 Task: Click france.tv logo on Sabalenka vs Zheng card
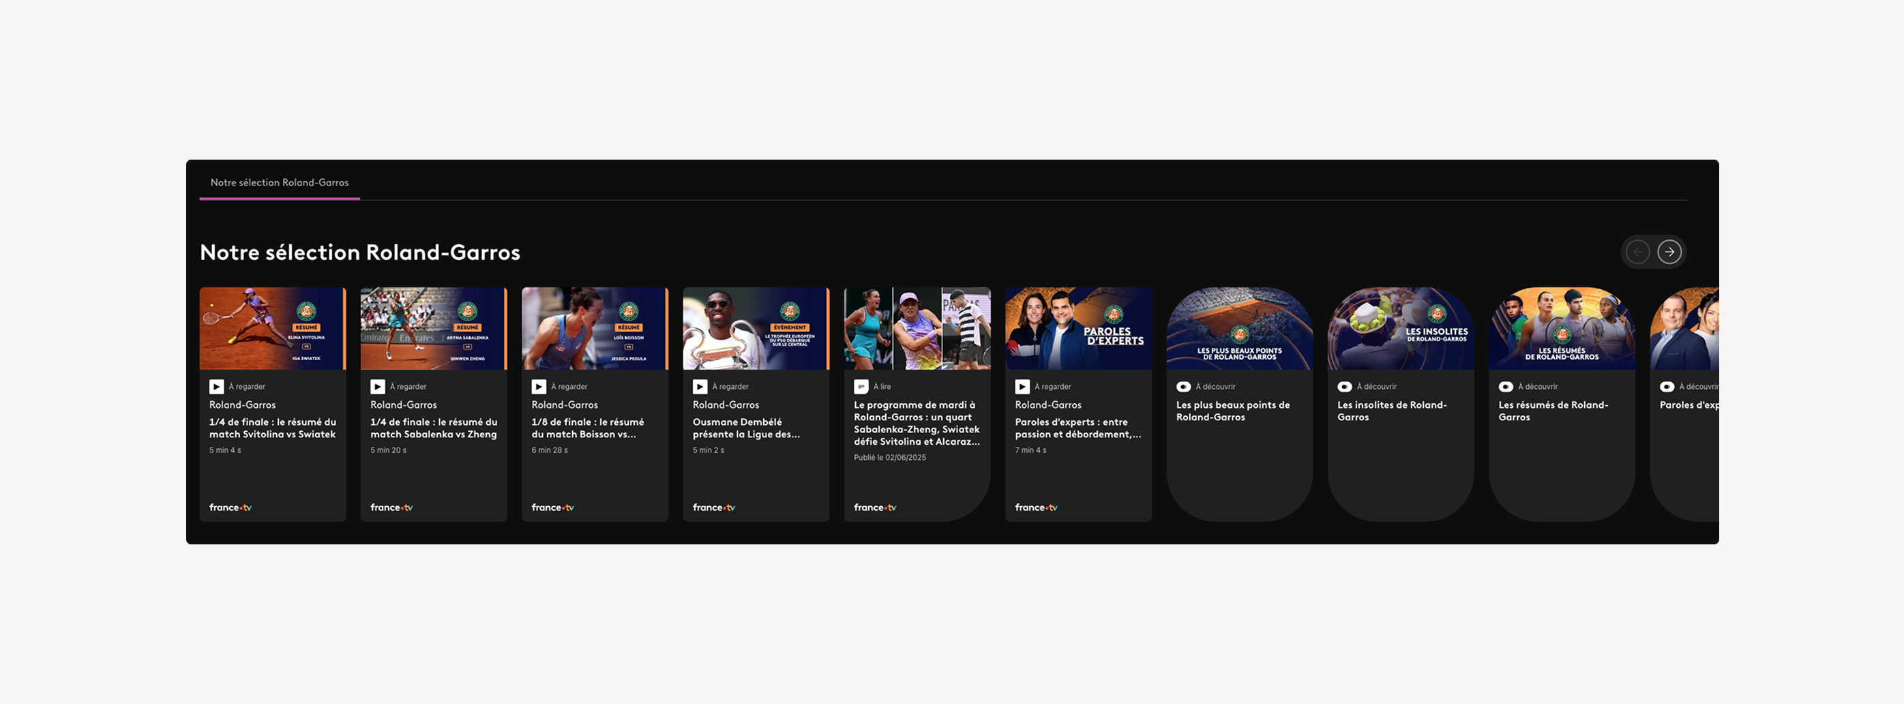(391, 508)
